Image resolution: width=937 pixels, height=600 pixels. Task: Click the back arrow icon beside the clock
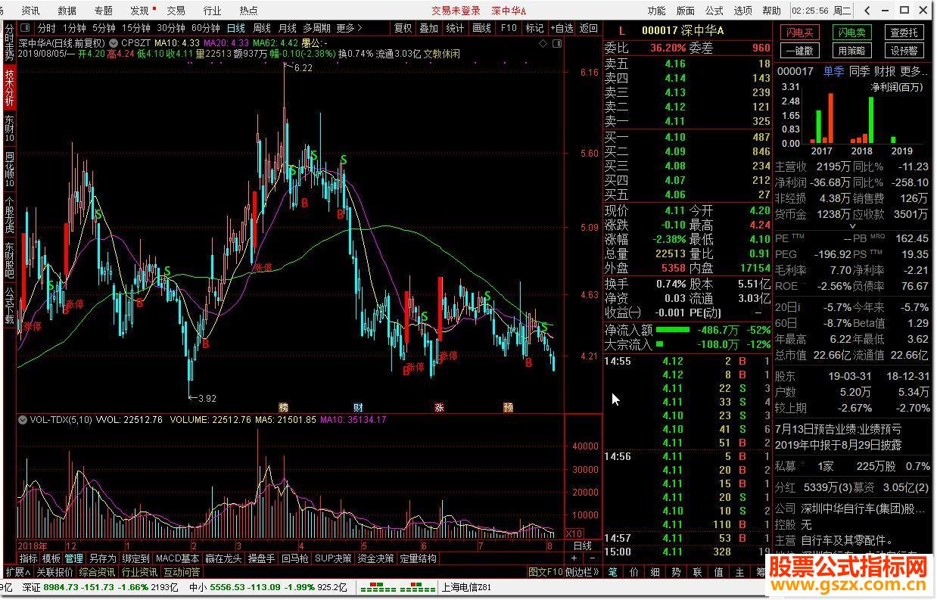[x=866, y=11]
